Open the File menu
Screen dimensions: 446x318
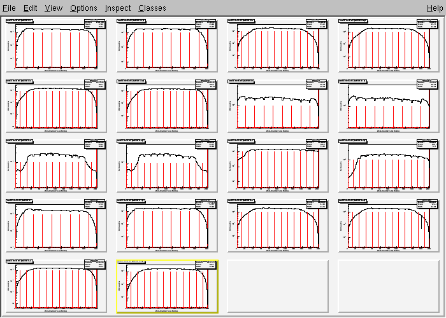click(x=9, y=8)
